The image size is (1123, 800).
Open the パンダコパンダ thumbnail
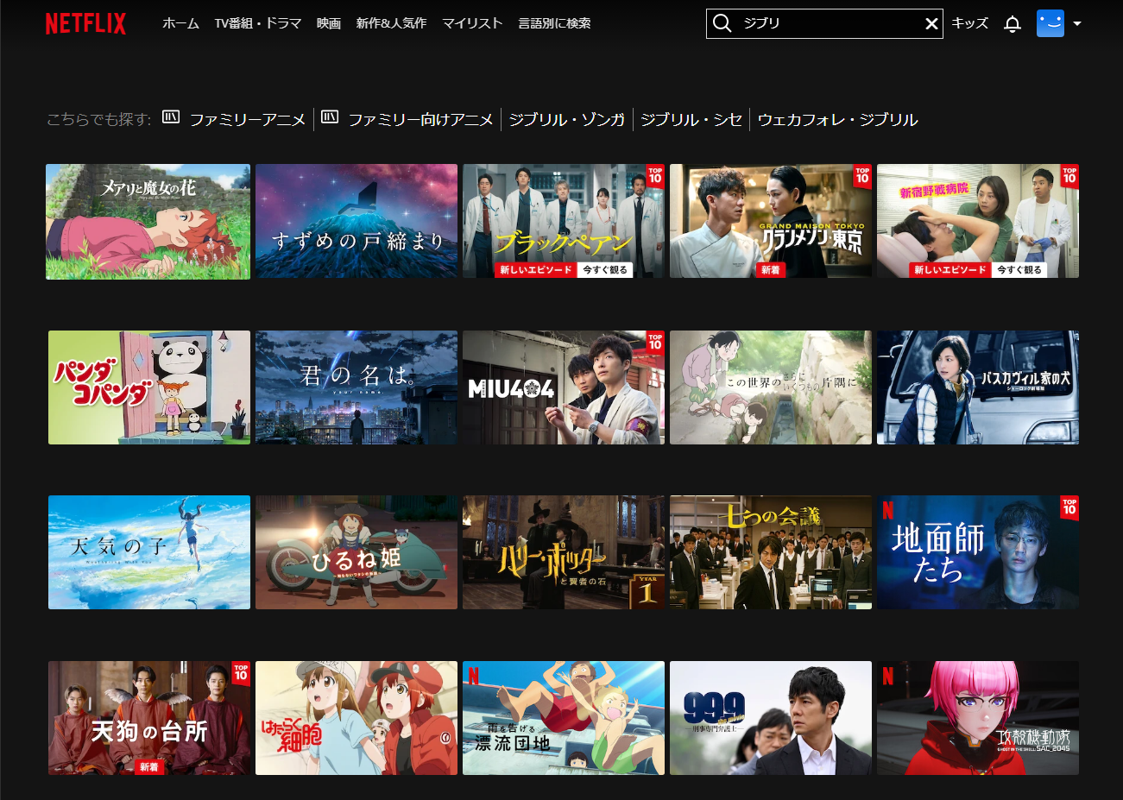[x=149, y=387]
